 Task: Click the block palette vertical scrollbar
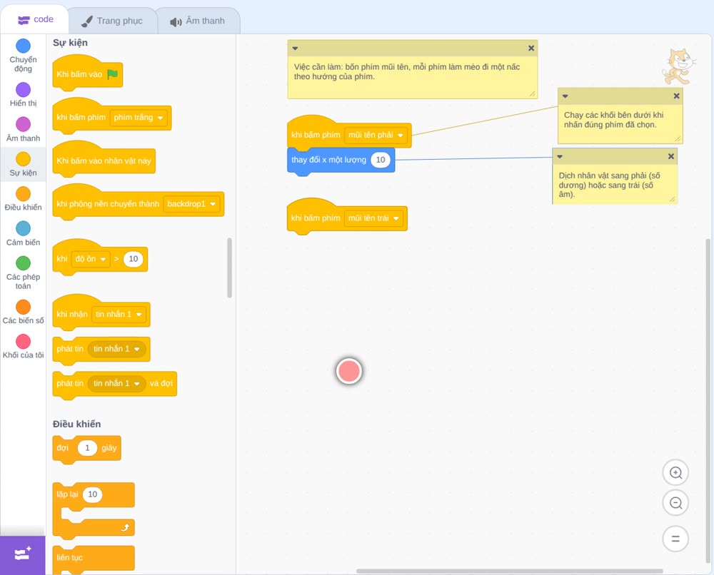click(229, 268)
